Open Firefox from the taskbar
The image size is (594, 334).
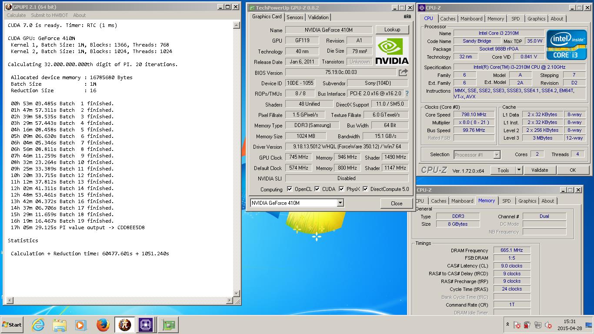click(x=103, y=324)
